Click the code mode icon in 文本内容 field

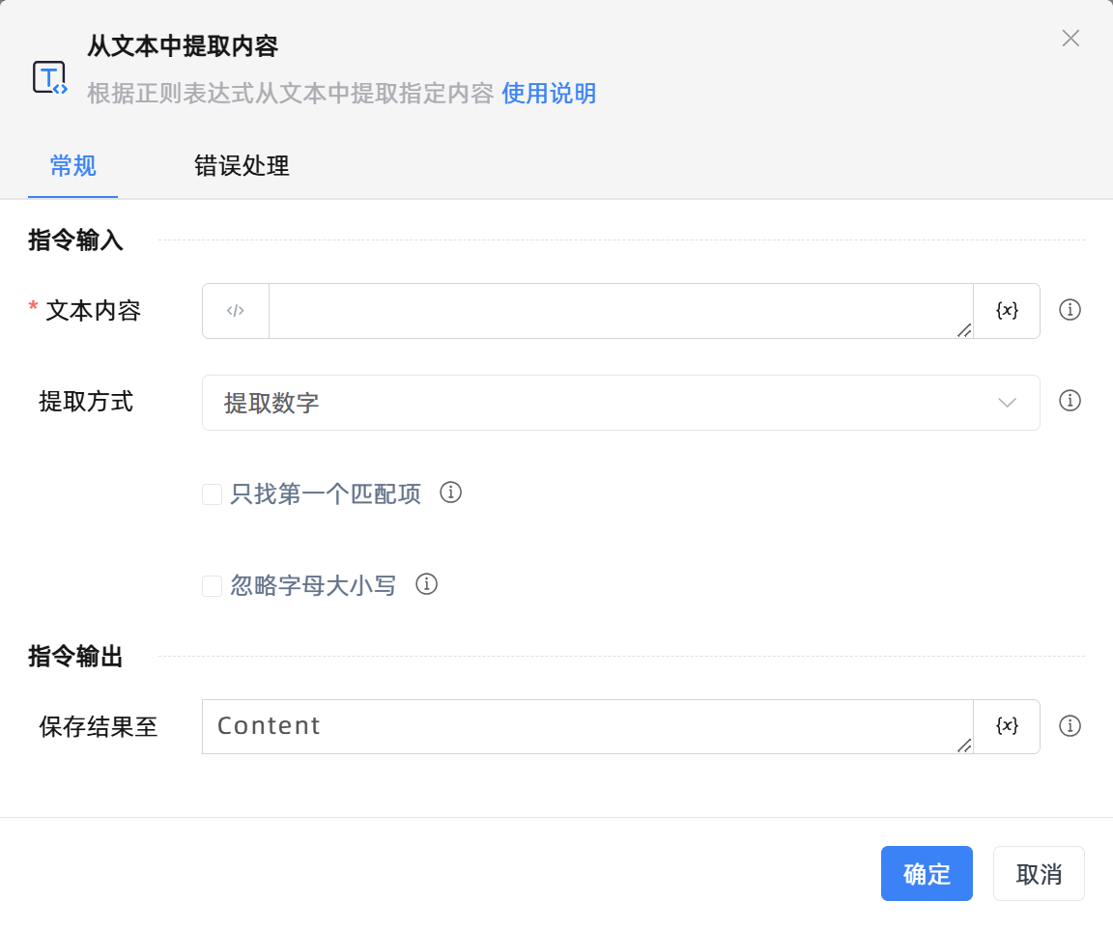pyautogui.click(x=236, y=311)
